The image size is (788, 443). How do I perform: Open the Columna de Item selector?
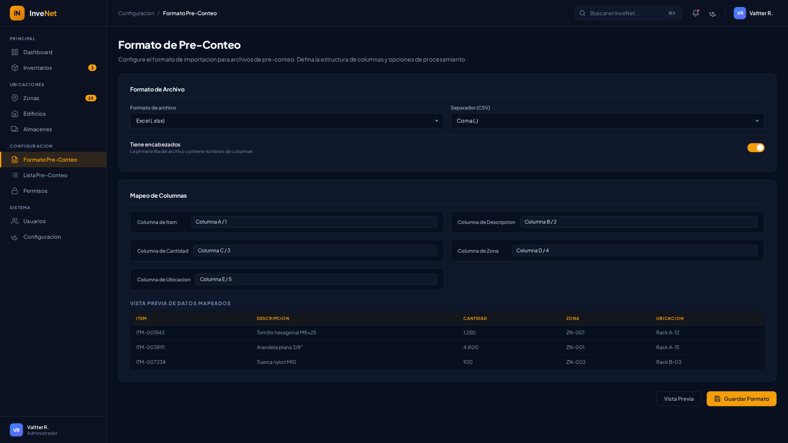pos(314,222)
